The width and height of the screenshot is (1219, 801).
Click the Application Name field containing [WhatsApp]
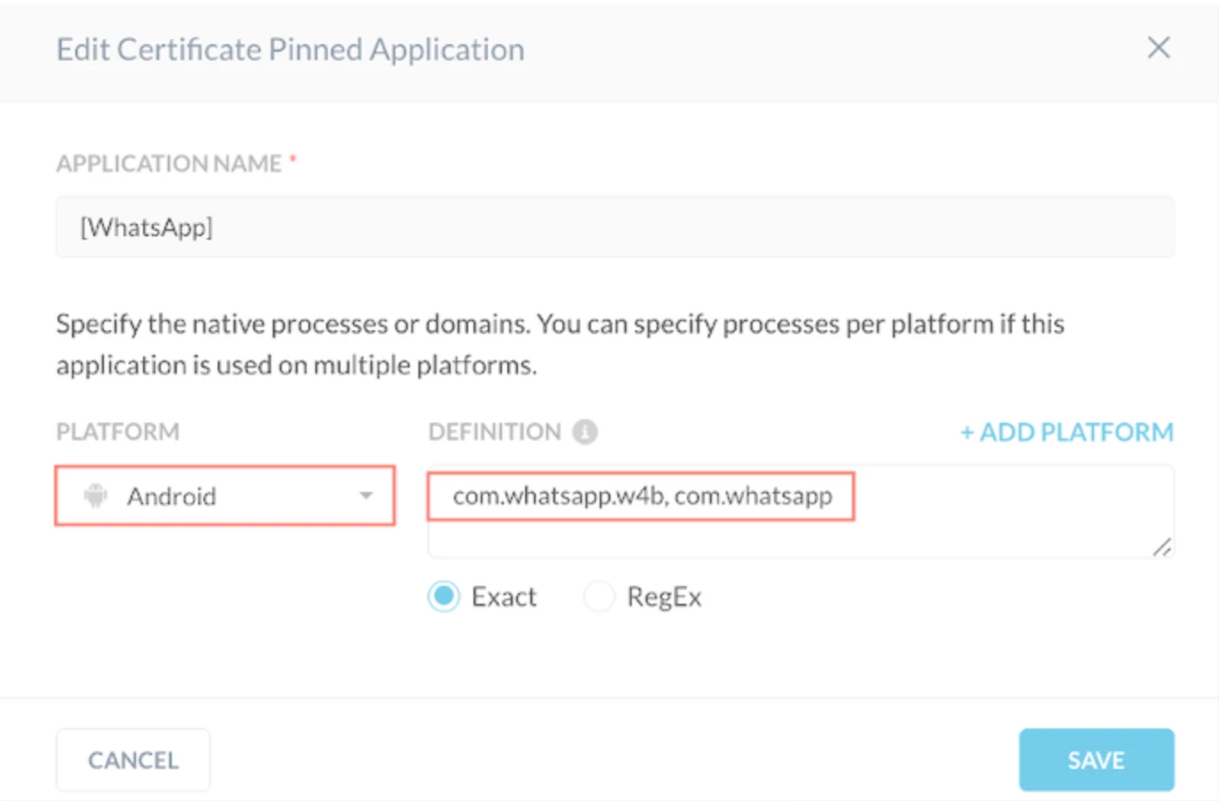coord(615,227)
